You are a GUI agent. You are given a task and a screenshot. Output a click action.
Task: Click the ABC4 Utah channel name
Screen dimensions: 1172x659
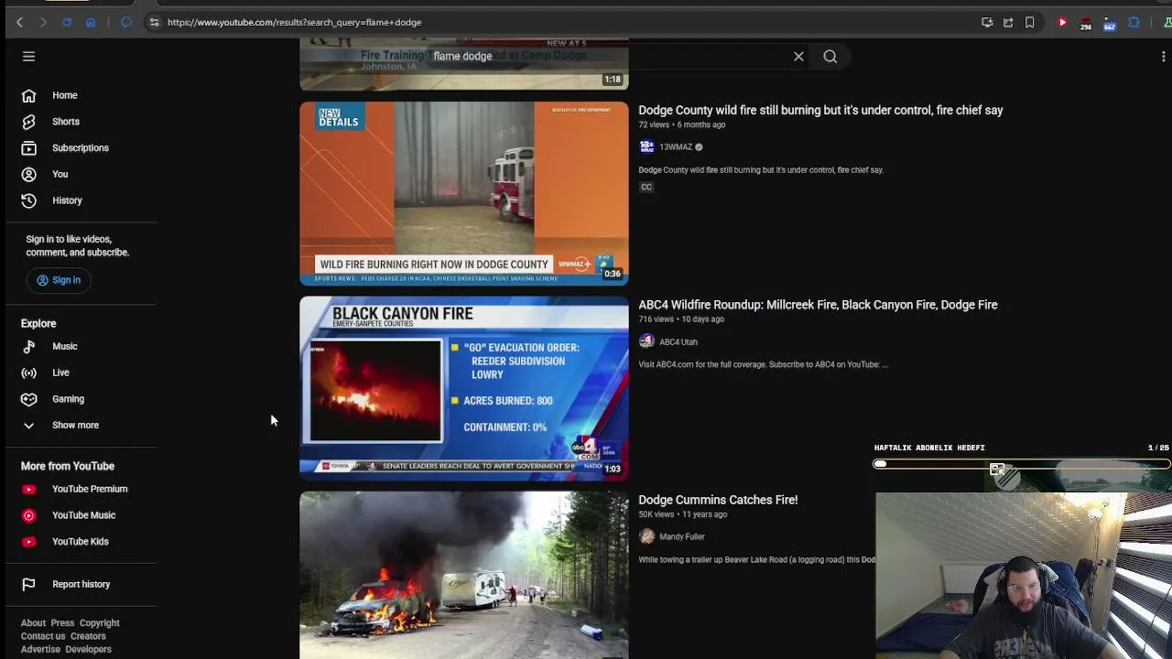click(678, 342)
